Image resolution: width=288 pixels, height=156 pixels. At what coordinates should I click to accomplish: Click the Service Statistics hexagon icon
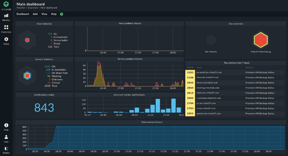(27, 76)
